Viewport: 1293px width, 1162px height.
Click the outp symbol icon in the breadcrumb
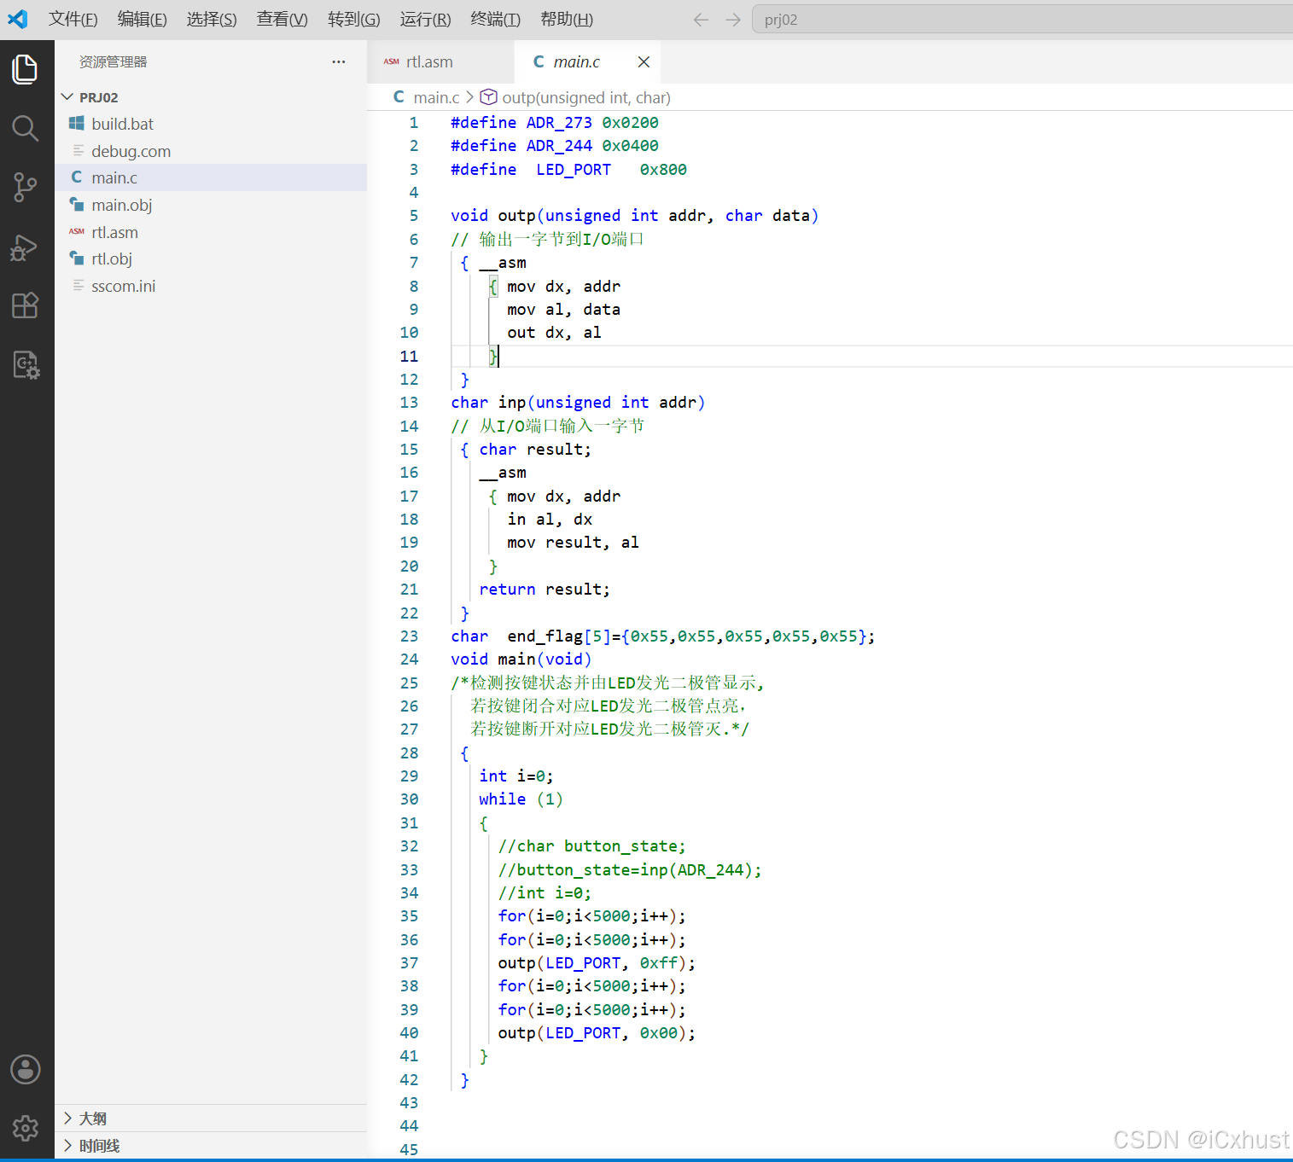488,97
